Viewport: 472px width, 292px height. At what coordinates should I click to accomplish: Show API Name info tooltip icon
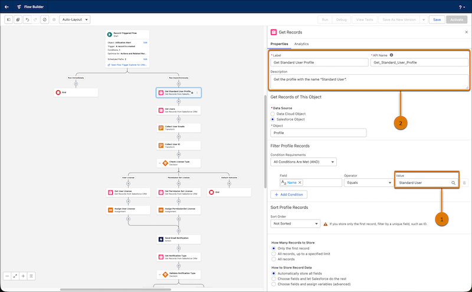pos(391,55)
